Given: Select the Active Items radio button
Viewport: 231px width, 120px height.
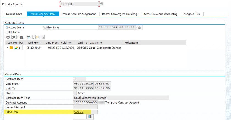Looking at the screenshot, I should [x=7, y=28].
